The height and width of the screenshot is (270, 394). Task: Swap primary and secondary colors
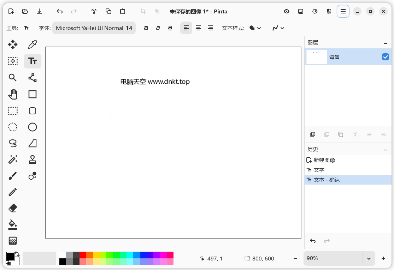pos(17,254)
